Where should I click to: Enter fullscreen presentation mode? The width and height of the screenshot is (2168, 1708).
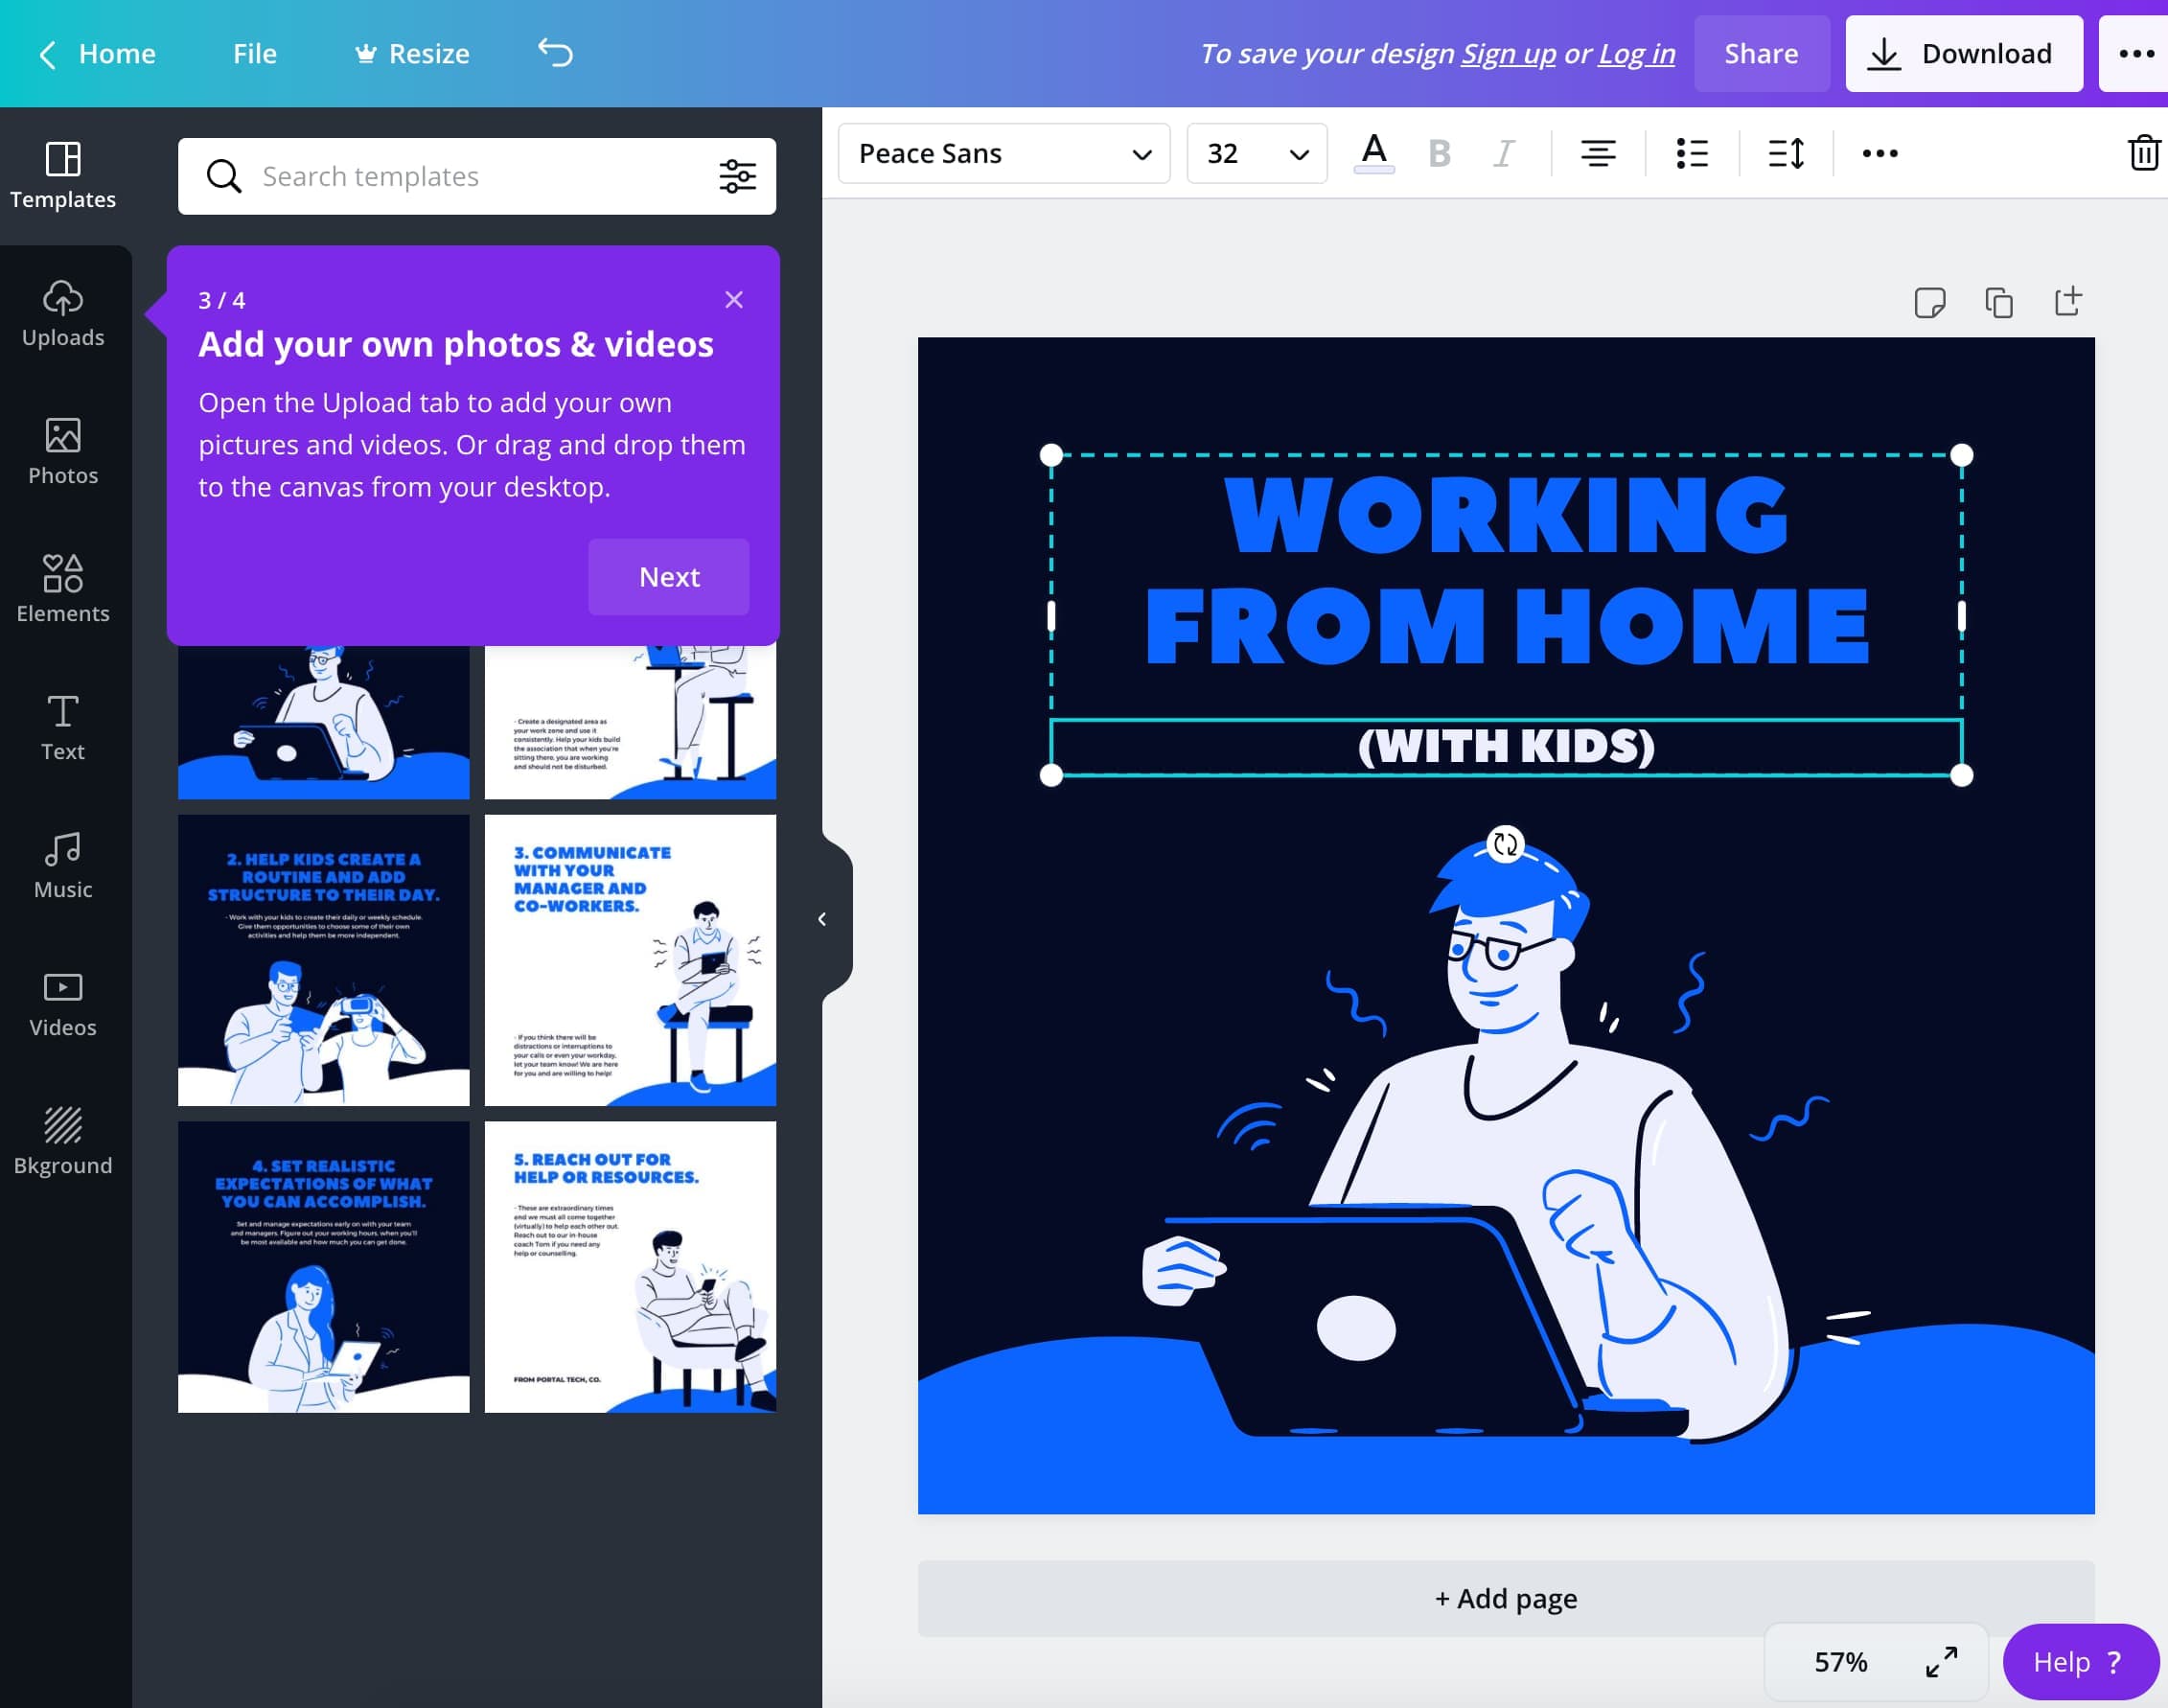[1941, 1661]
